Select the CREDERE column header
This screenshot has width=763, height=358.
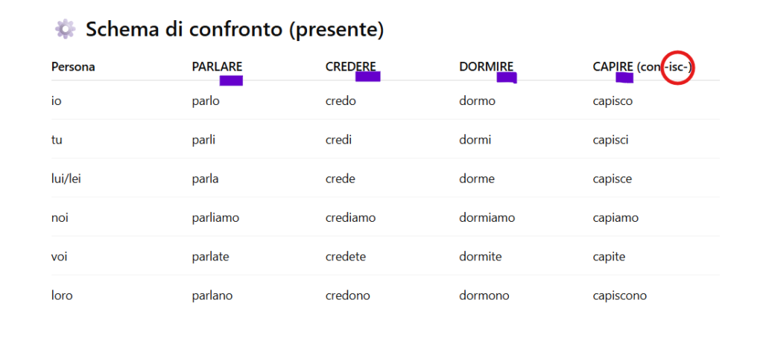pyautogui.click(x=351, y=67)
